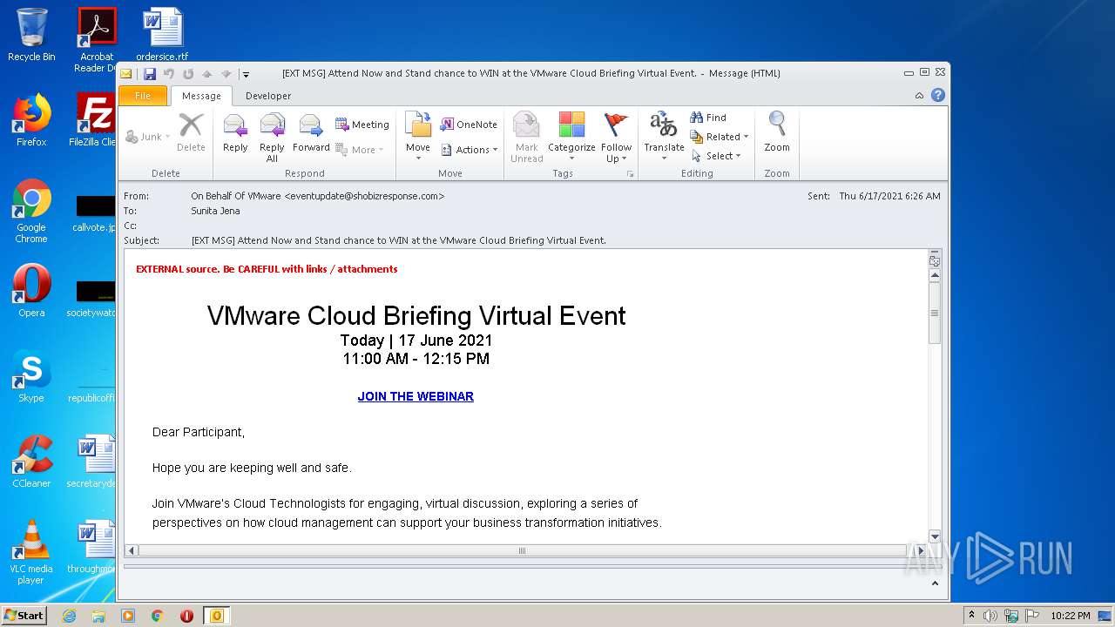The height and width of the screenshot is (627, 1115).
Task: Forward this message using the Forward button
Action: point(311,135)
